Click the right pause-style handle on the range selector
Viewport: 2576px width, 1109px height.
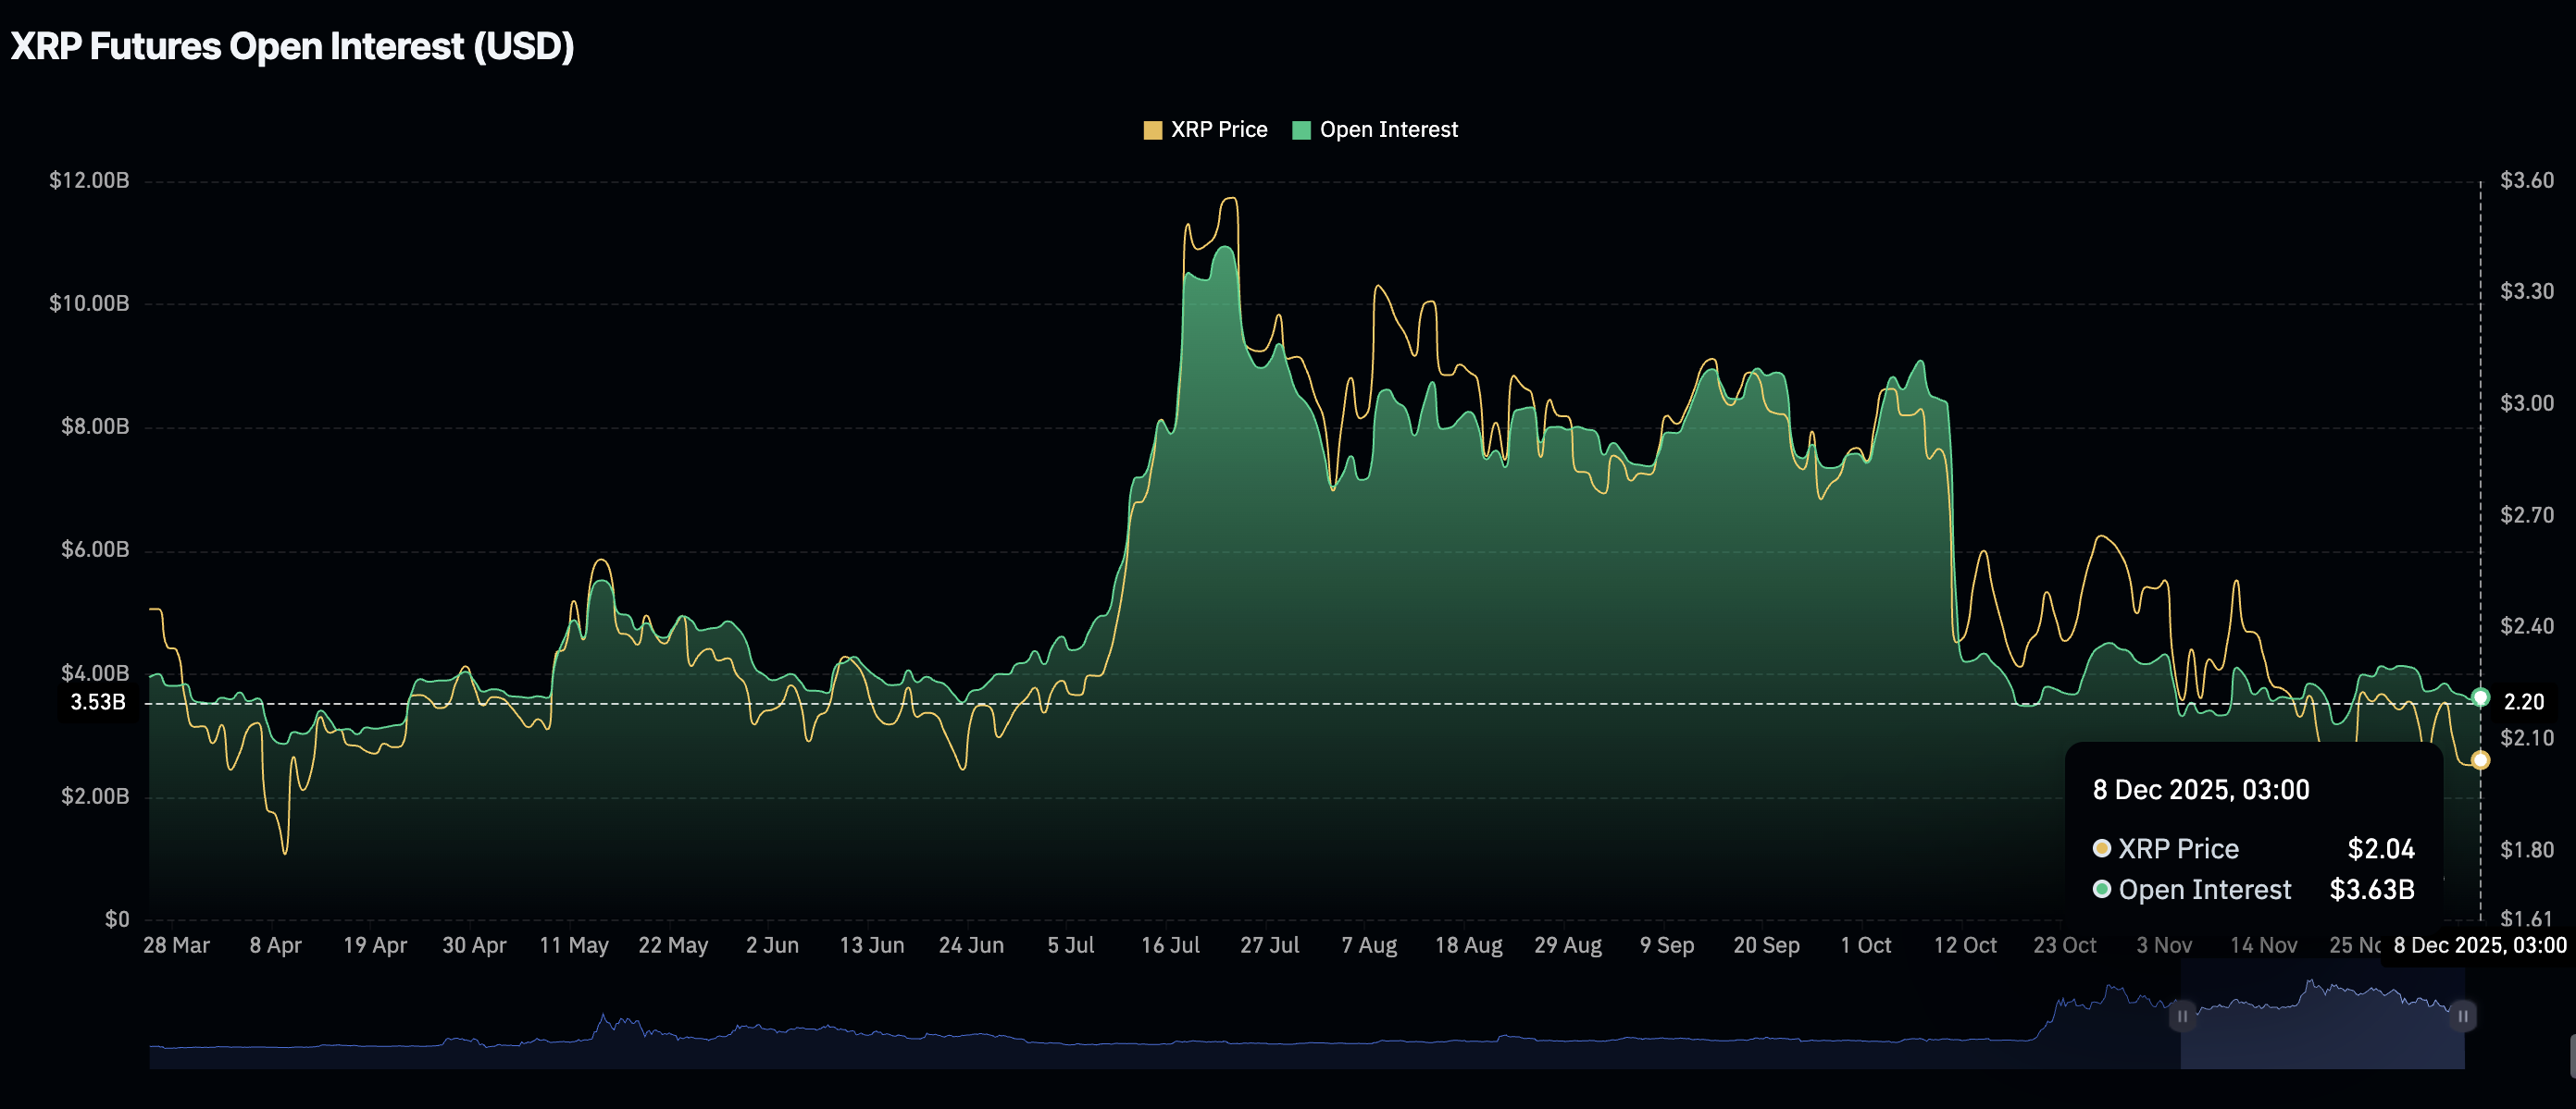tap(2463, 1017)
